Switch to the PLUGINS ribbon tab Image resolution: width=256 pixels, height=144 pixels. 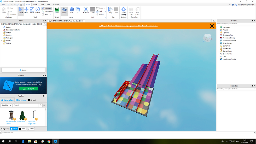click(x=56, y=4)
